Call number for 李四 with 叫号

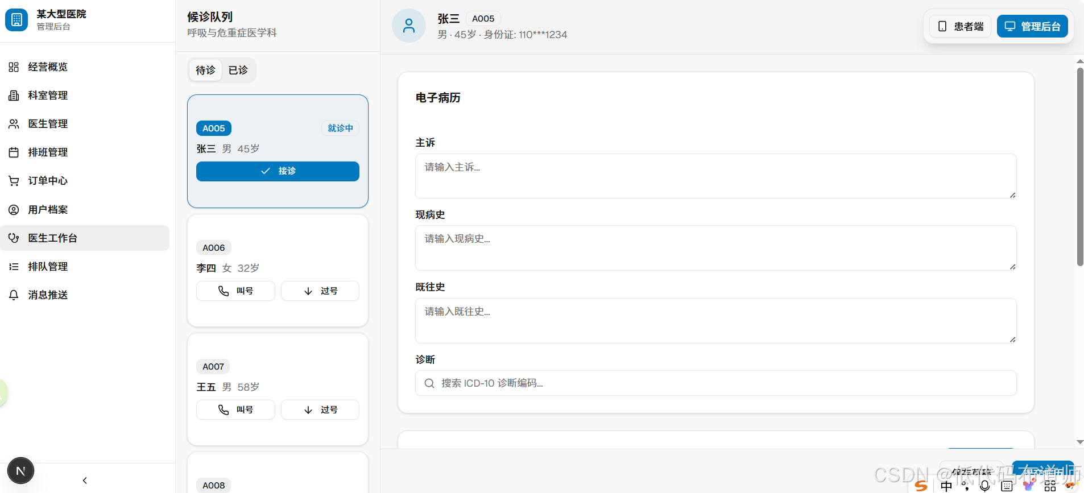(235, 291)
